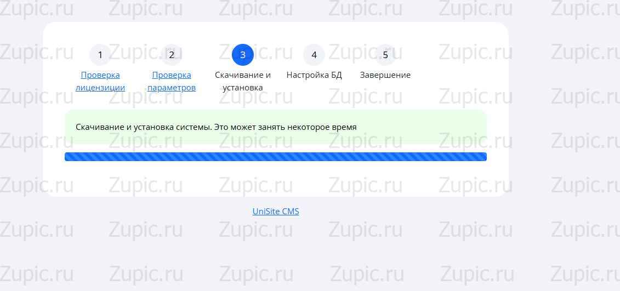Click empty white card area below progress bar
This screenshot has height=291, width=620.
pos(276,179)
